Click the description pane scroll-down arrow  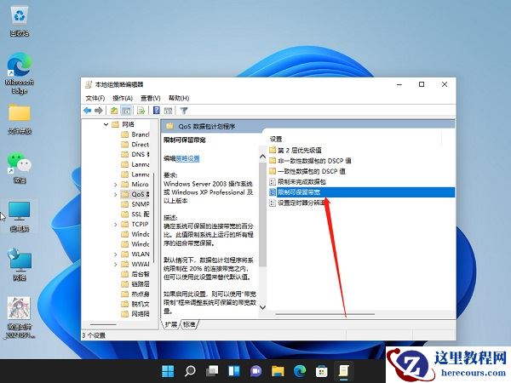click(262, 306)
